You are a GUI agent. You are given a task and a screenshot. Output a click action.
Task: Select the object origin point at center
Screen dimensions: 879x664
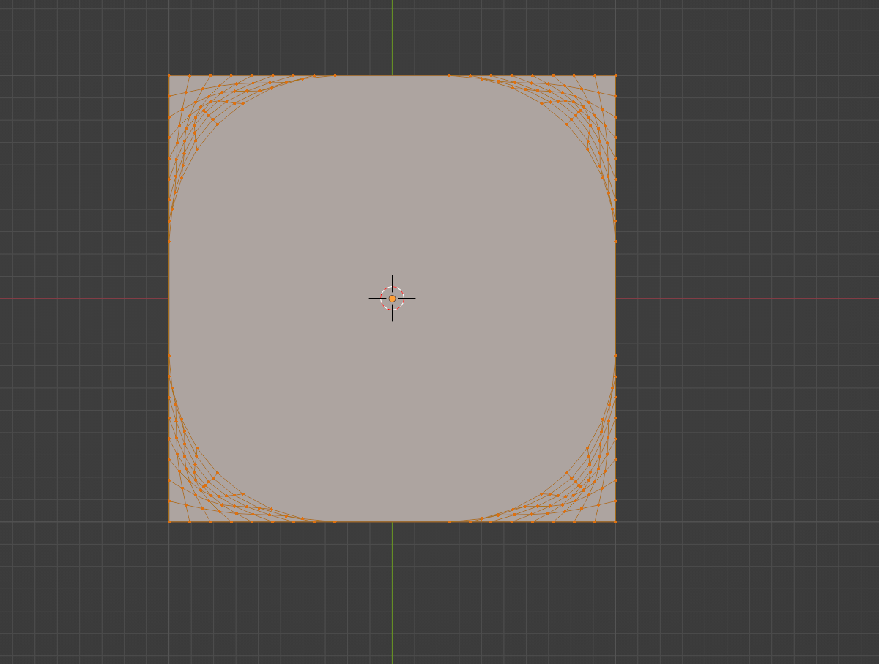click(394, 298)
